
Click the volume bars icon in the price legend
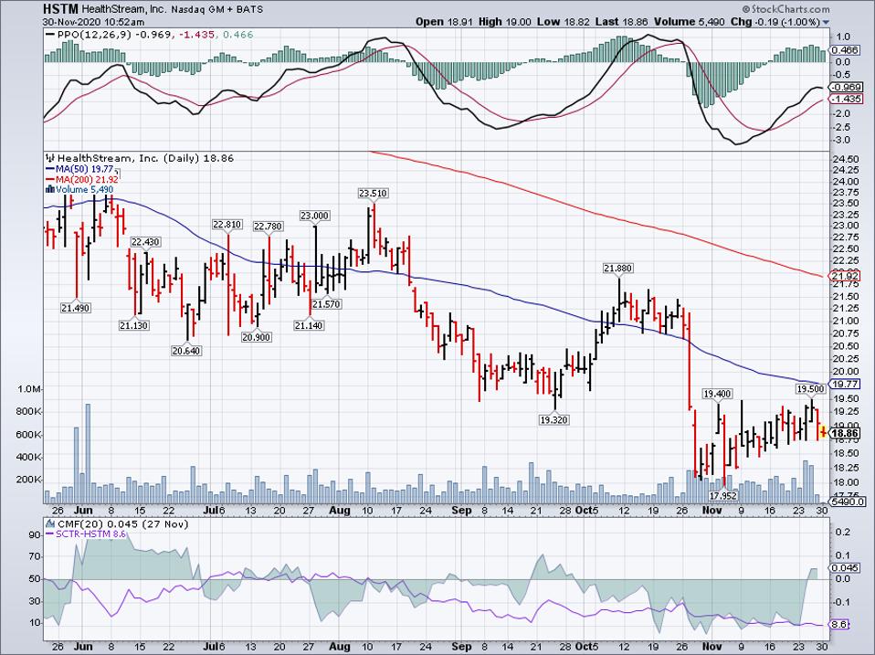pyautogui.click(x=49, y=190)
